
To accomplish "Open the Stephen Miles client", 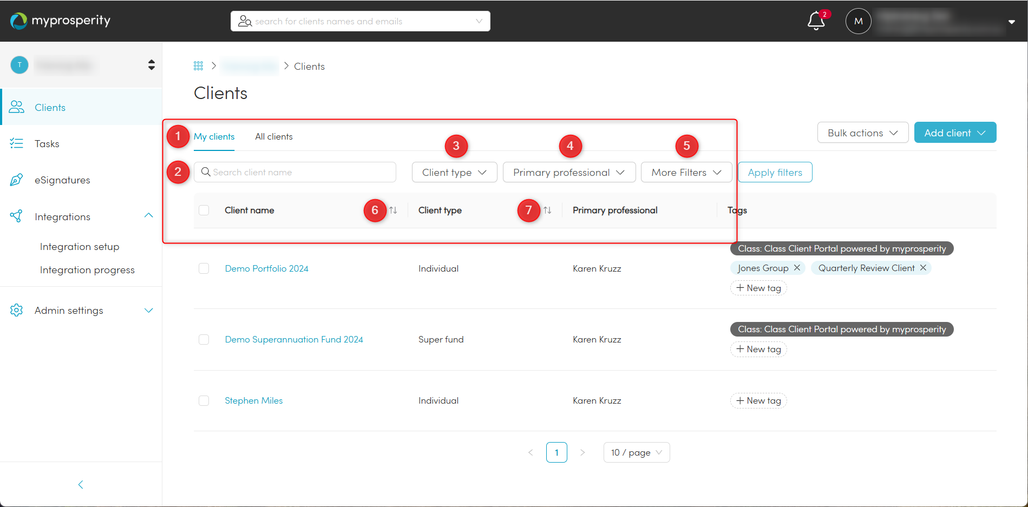I will point(254,400).
